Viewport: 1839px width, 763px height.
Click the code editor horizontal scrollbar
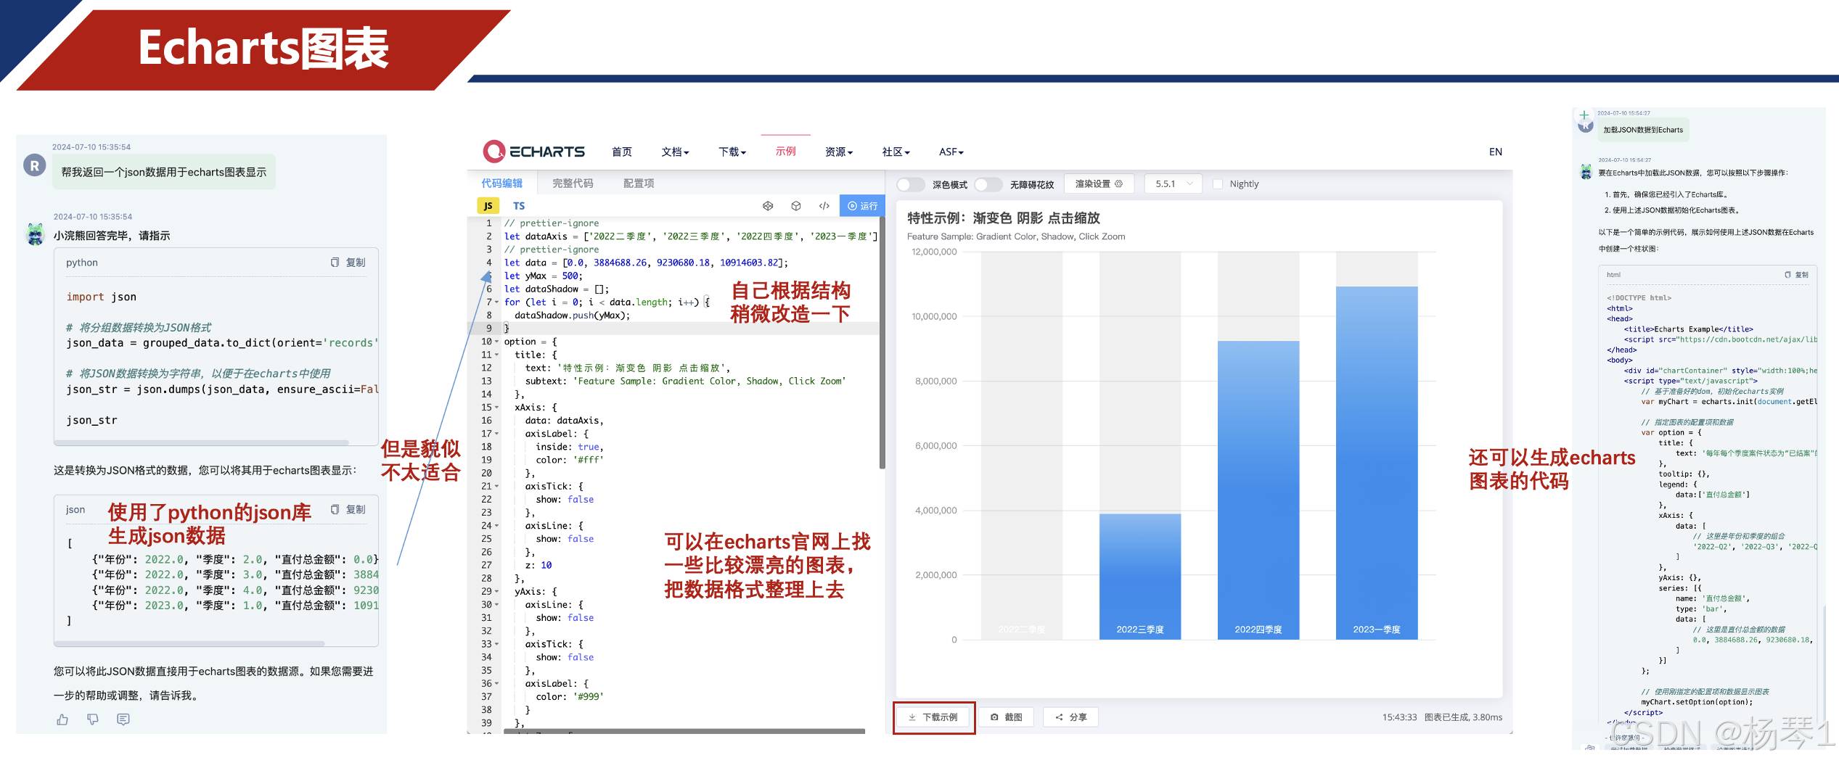[684, 731]
